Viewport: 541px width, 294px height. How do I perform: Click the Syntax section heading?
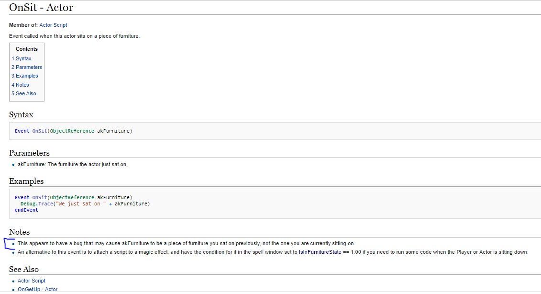point(21,114)
